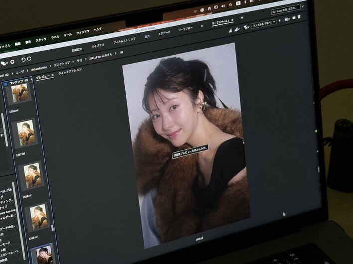
Task: Open the filter funnel dropdown
Action: pos(246,27)
